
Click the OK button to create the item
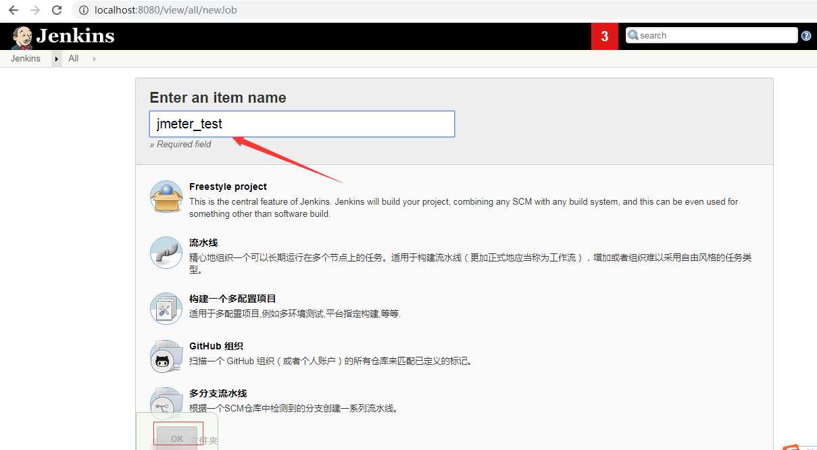[177, 436]
